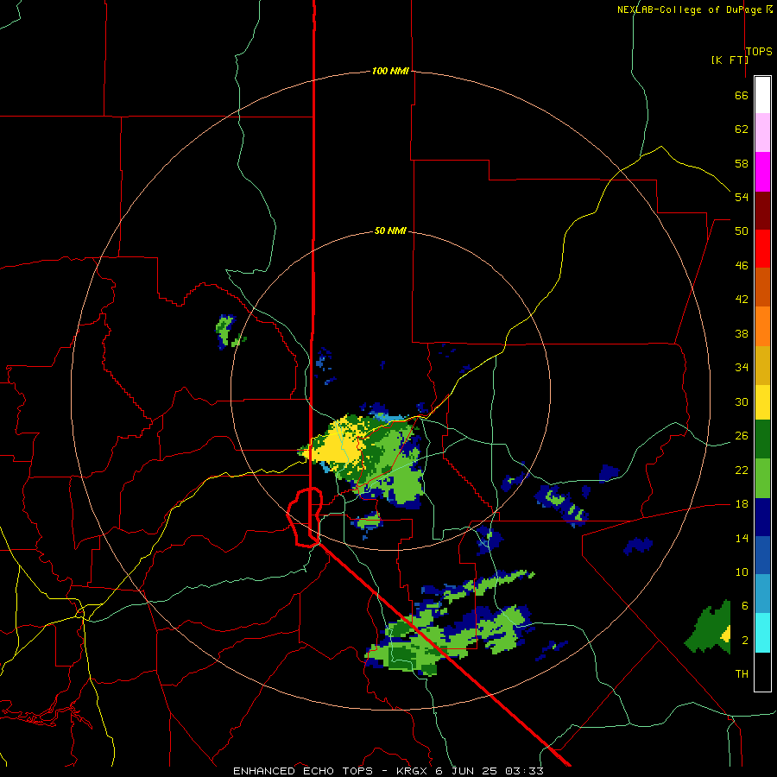
Task: Click the light pink legend swatch
Action: [x=762, y=133]
